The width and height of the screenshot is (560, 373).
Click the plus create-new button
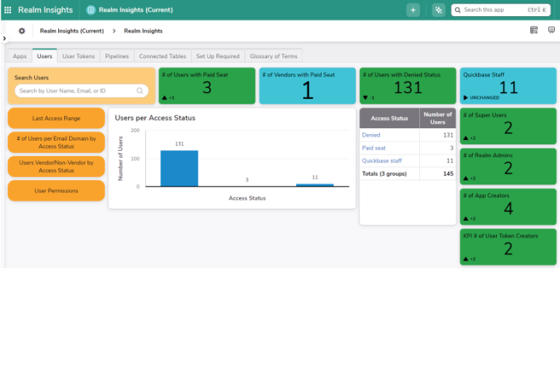coord(413,10)
